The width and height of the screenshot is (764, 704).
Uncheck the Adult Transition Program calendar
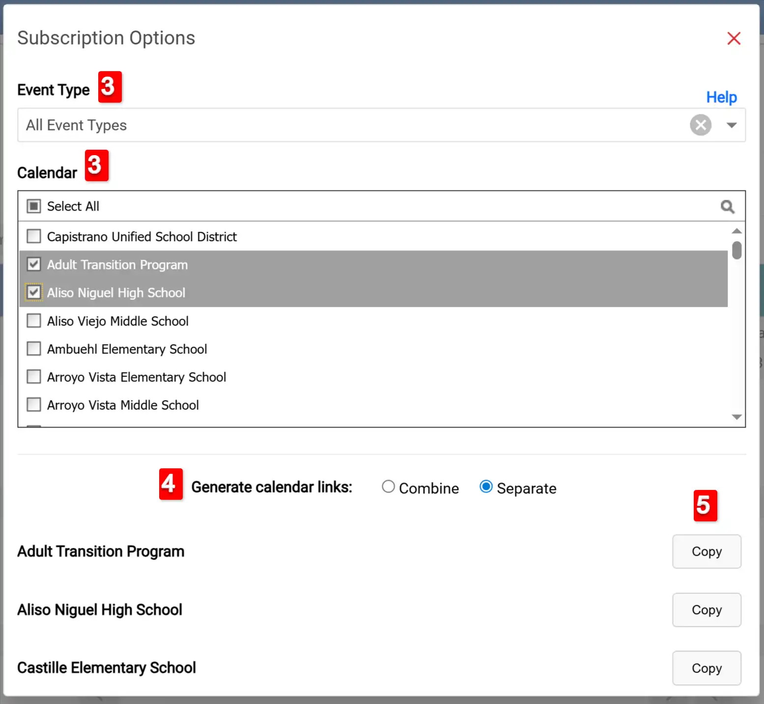pyautogui.click(x=33, y=264)
